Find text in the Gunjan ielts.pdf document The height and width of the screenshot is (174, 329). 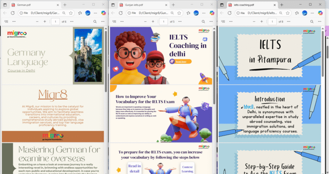coord(203,21)
